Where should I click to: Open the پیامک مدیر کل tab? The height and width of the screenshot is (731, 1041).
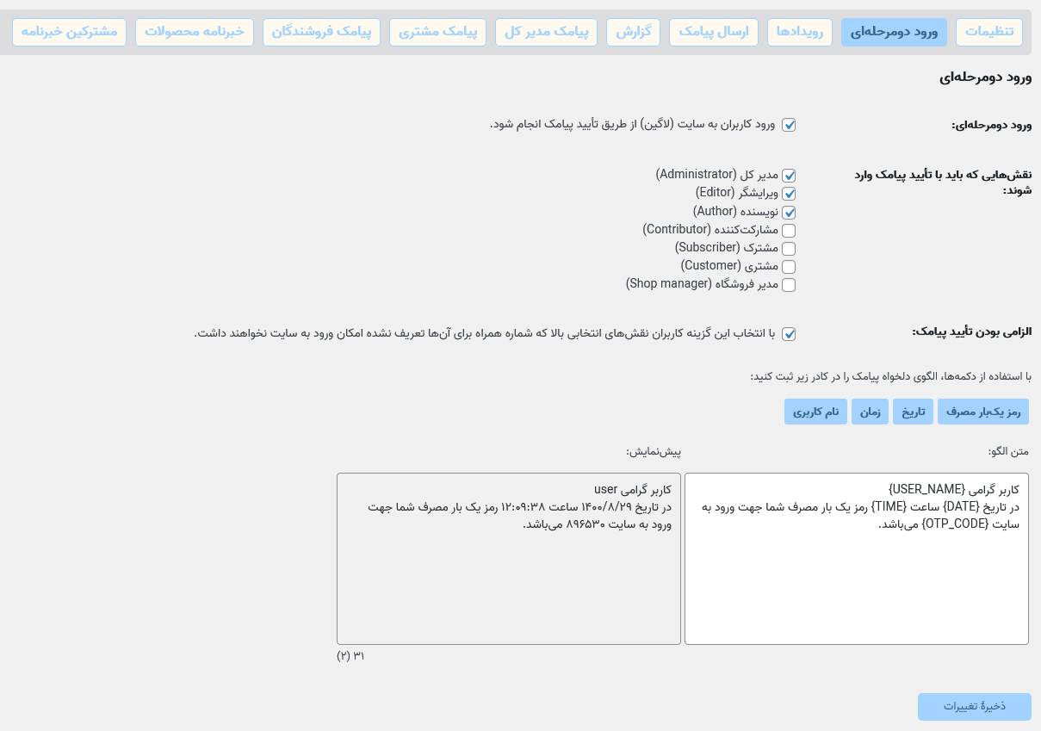546,32
